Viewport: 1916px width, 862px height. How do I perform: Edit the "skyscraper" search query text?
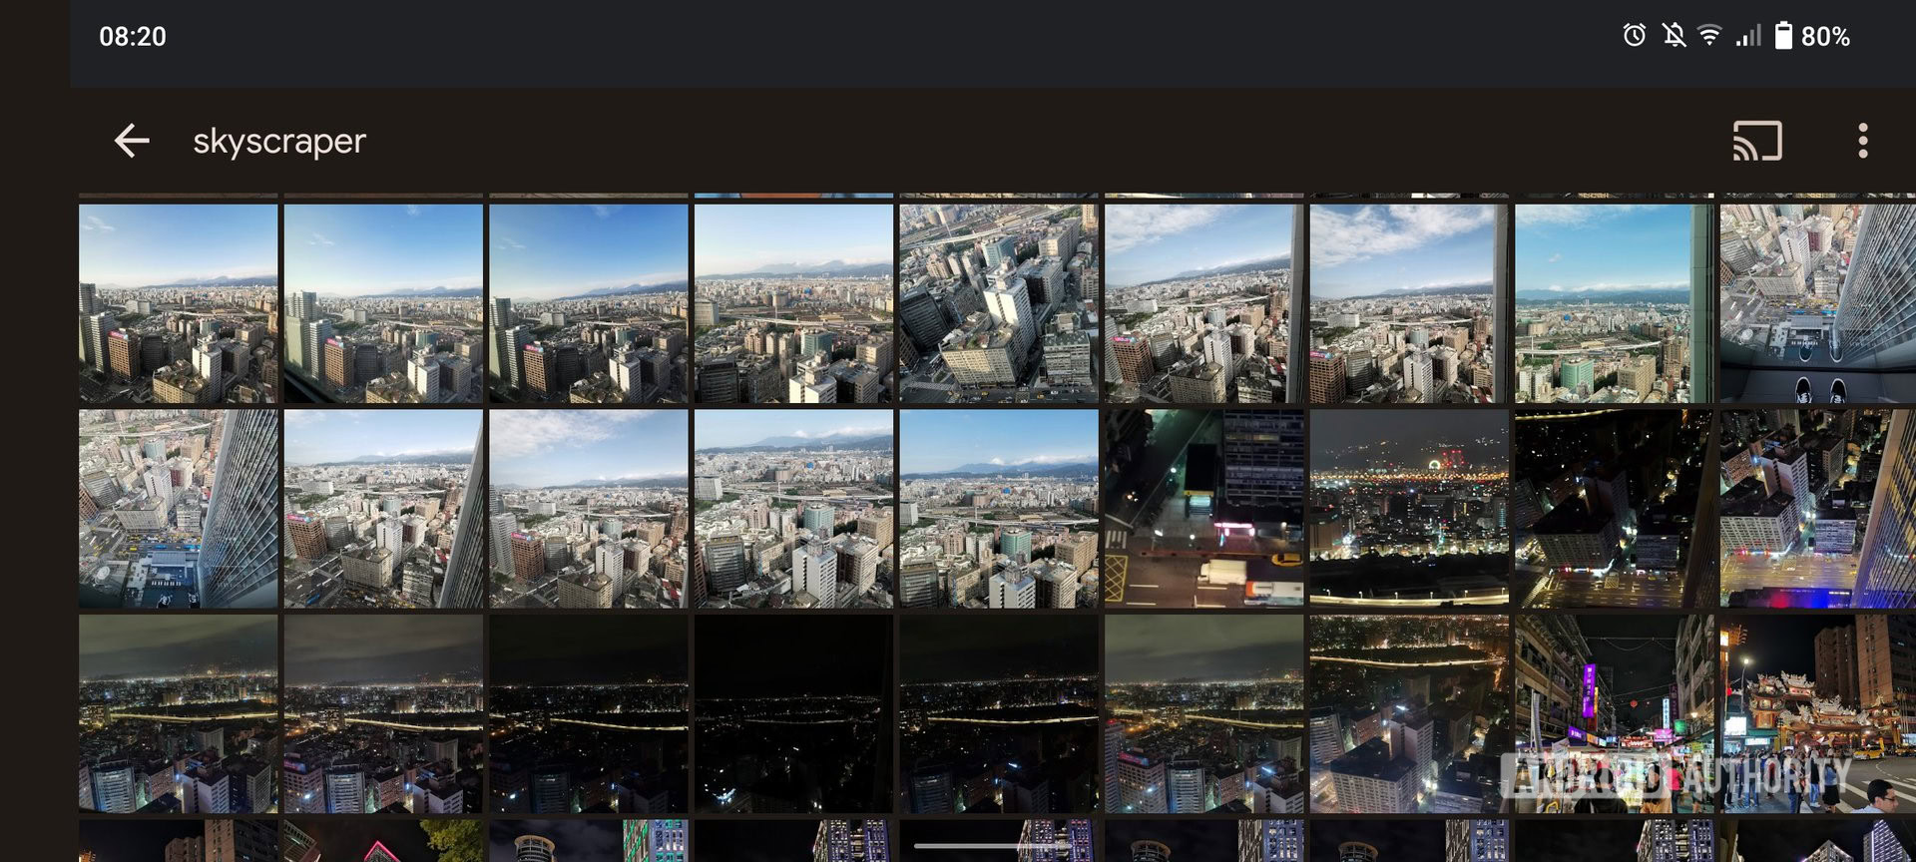[279, 141]
